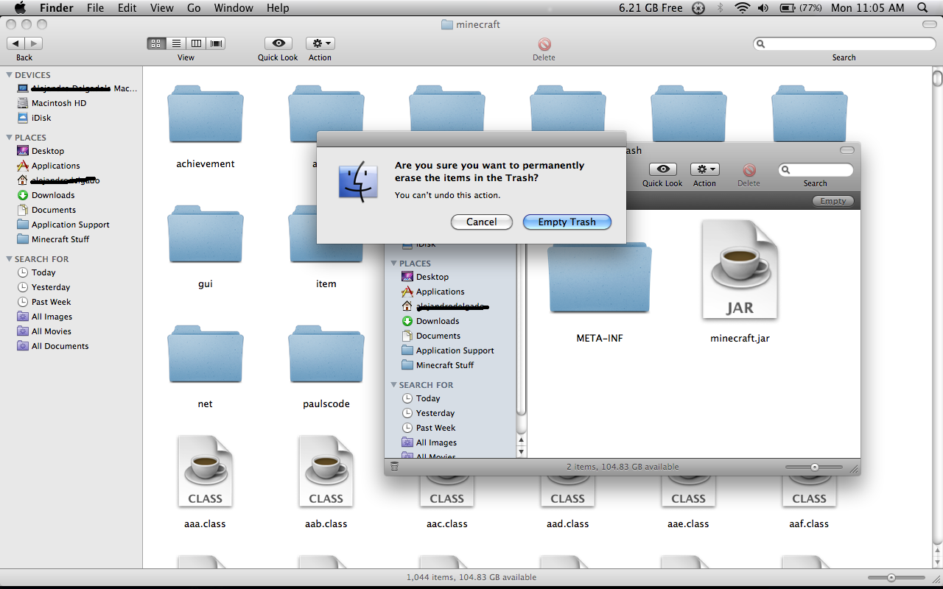Open Action gear menu in minecraft window
This screenshot has width=943, height=589.
point(320,43)
